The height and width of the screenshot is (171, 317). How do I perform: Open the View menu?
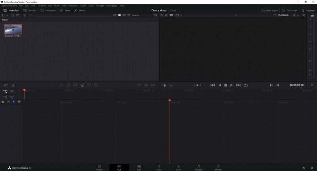click(64, 6)
